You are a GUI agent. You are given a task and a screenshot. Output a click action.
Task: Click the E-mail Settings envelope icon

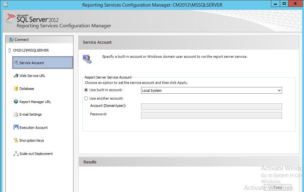[x=16, y=114]
